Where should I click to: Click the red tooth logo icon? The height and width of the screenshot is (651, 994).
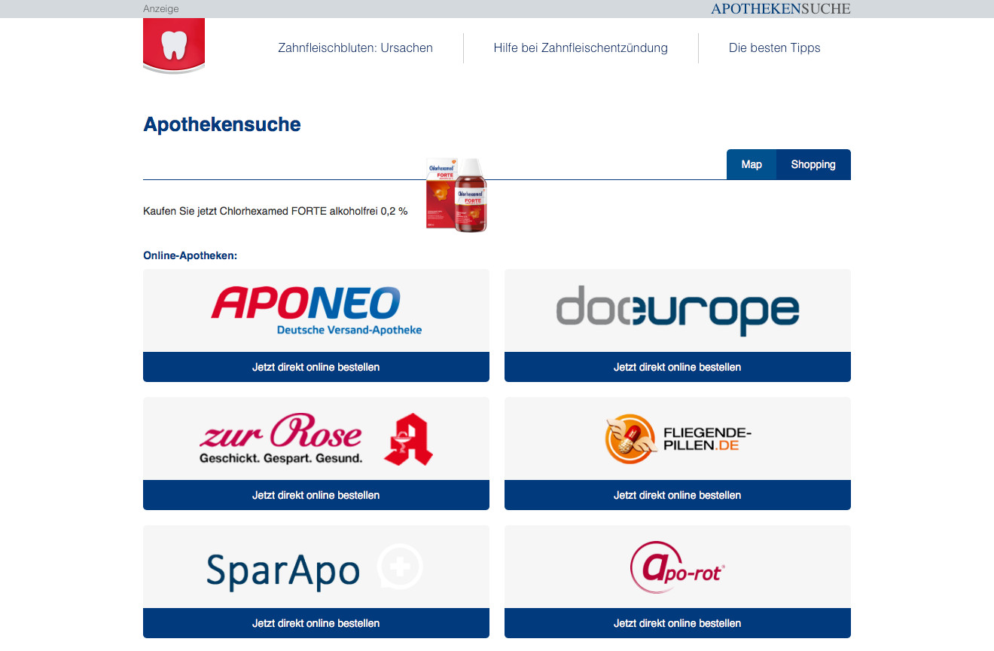coord(174,46)
